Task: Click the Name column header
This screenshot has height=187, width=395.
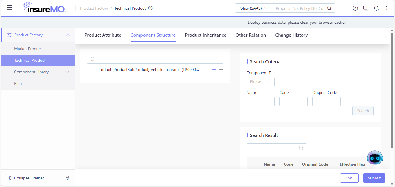Action: pos(269,164)
